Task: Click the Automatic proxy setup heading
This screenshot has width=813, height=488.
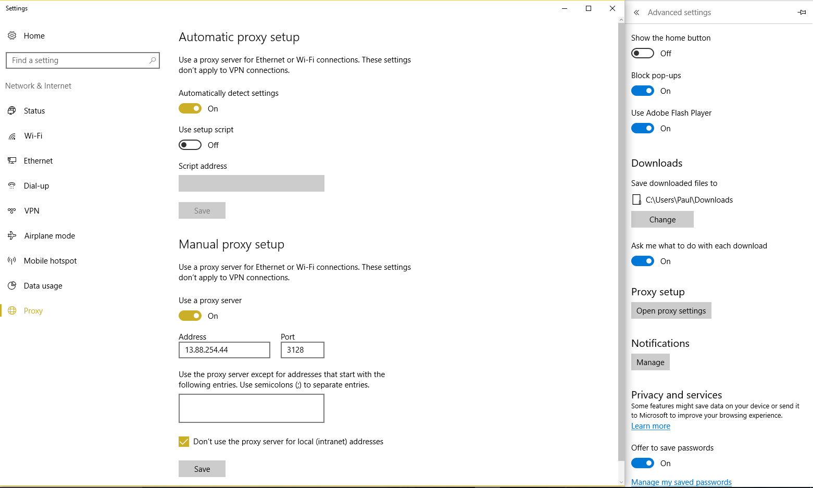Action: pos(239,37)
